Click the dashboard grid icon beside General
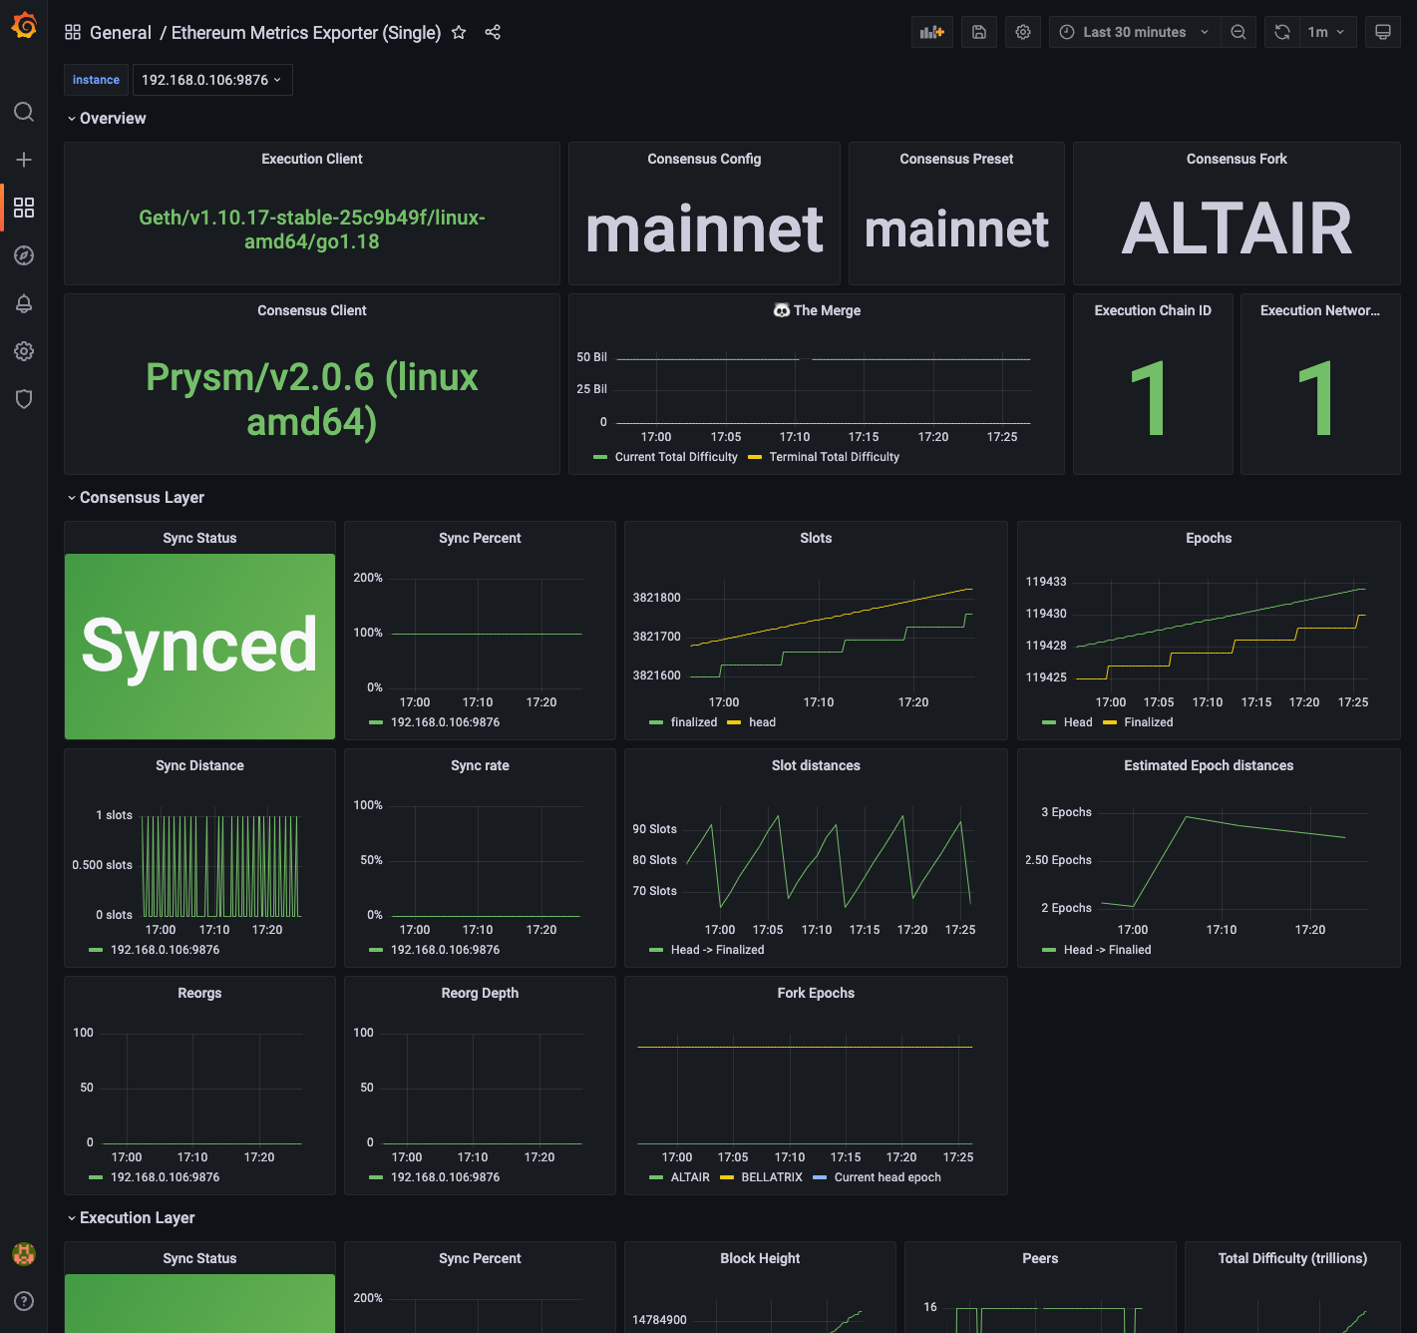The image size is (1417, 1333). pyautogui.click(x=73, y=32)
